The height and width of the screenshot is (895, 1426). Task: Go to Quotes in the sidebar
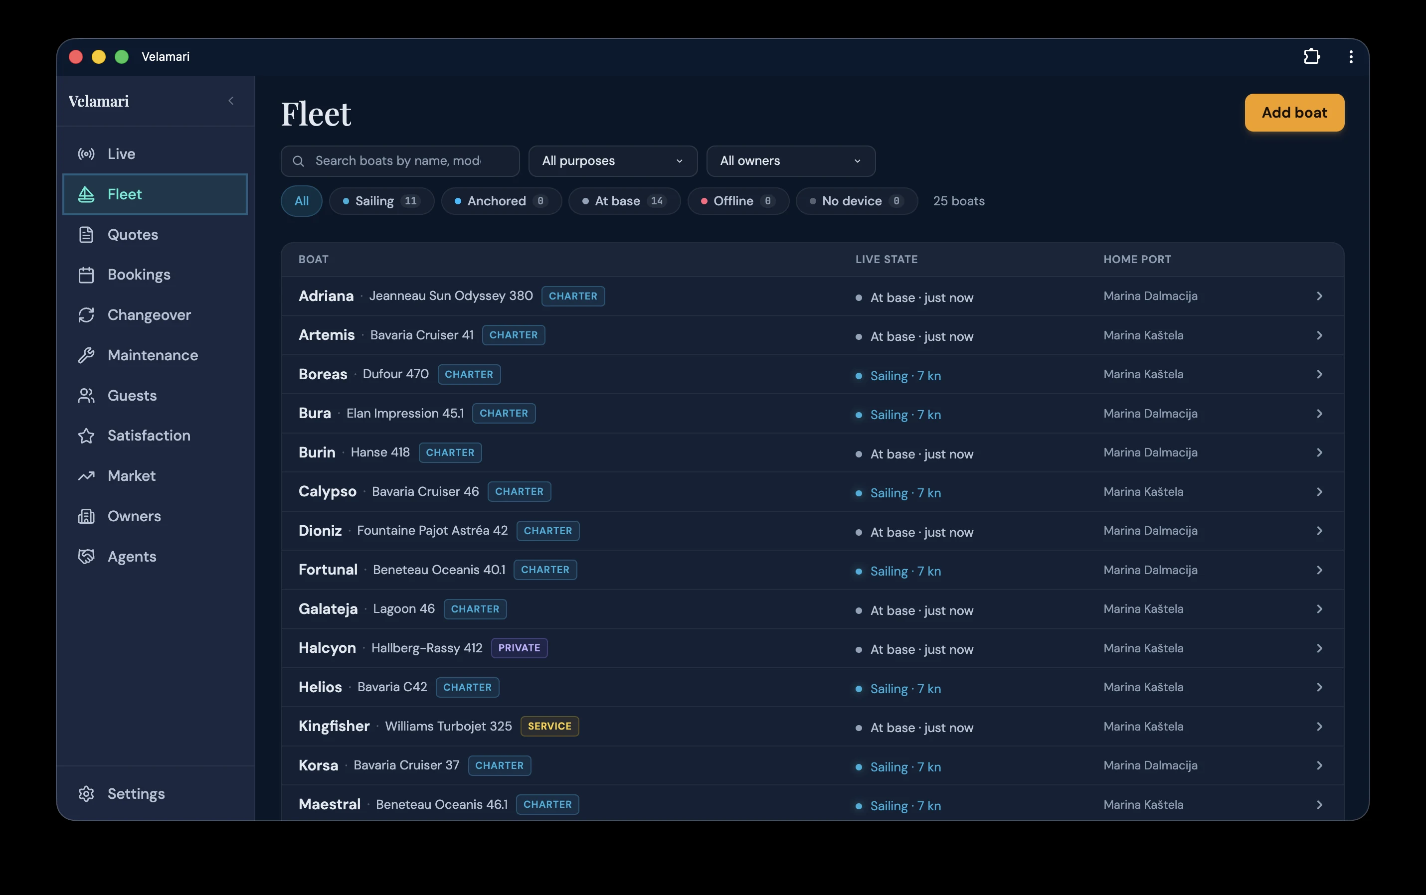pyautogui.click(x=155, y=234)
